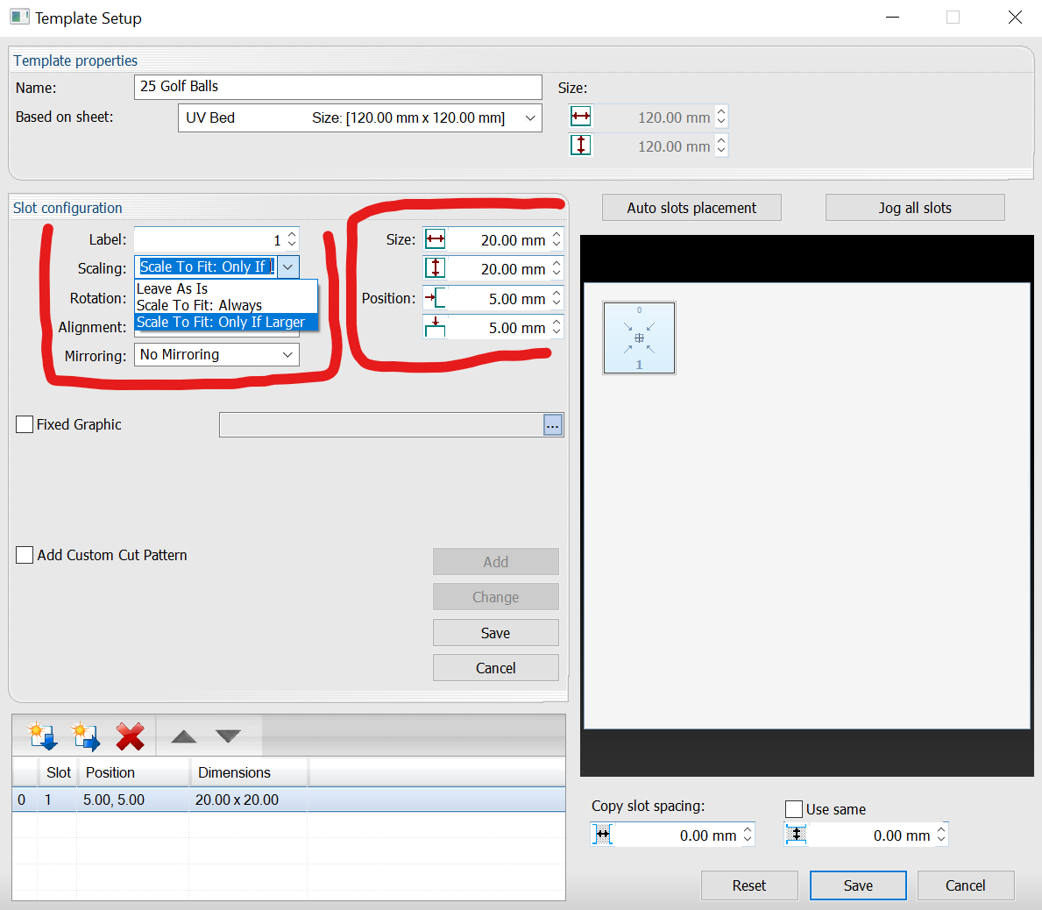The height and width of the screenshot is (910, 1042).
Task: Move slot down with down arrow
Action: (228, 736)
